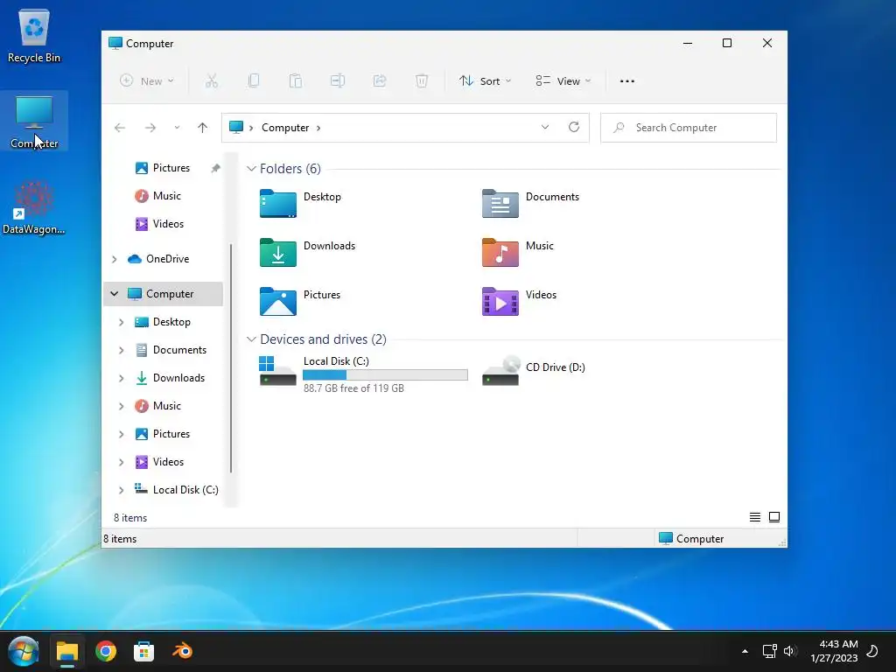
Task: Open Microsoft Store from the taskbar
Action: 144,651
